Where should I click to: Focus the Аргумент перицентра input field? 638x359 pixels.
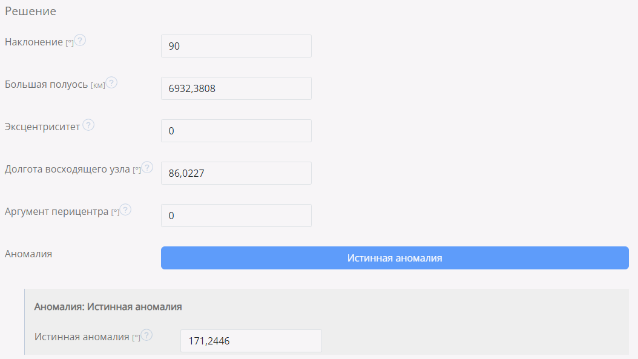tap(236, 216)
